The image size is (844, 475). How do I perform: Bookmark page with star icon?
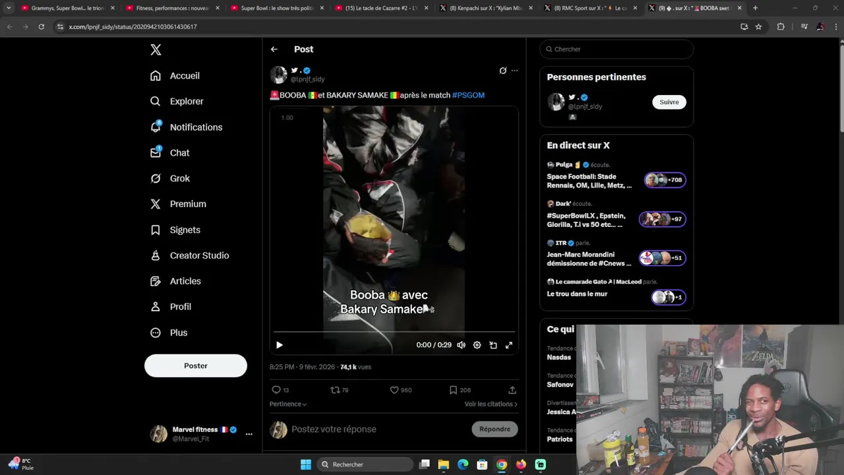(758, 26)
